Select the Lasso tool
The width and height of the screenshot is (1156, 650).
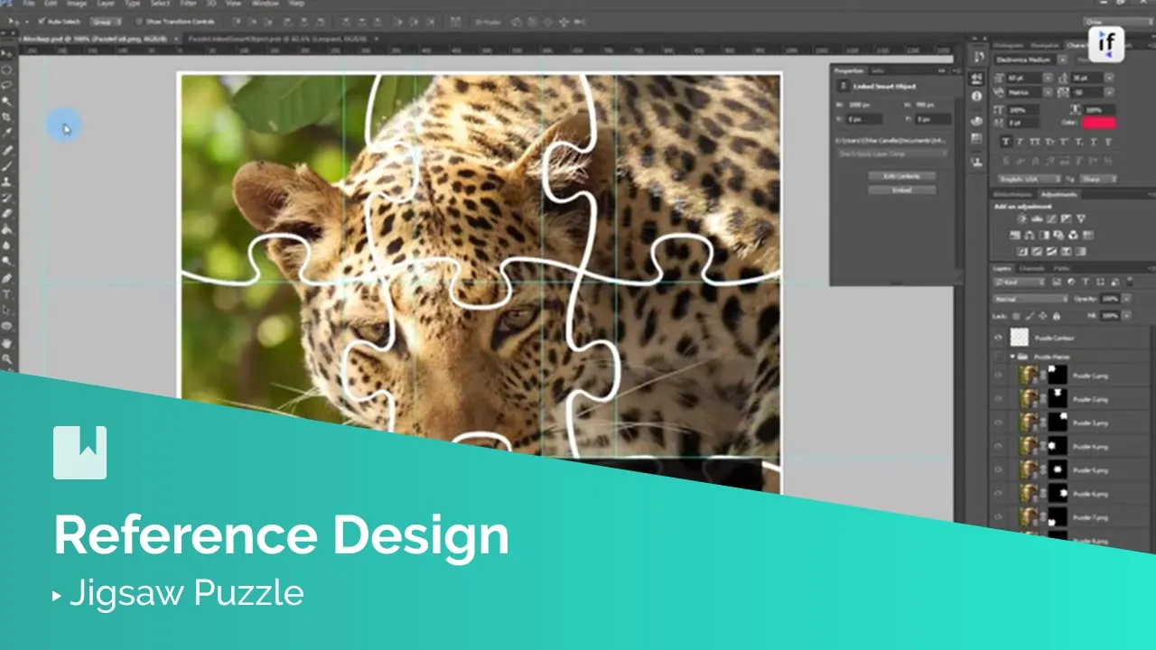click(x=7, y=85)
